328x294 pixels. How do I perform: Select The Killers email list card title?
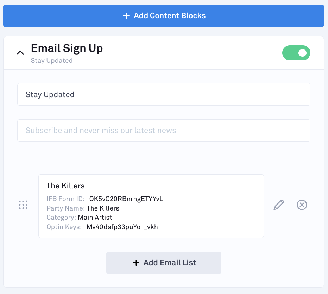click(x=65, y=186)
